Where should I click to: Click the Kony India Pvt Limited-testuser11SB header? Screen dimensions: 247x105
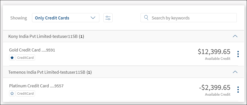point(46,36)
